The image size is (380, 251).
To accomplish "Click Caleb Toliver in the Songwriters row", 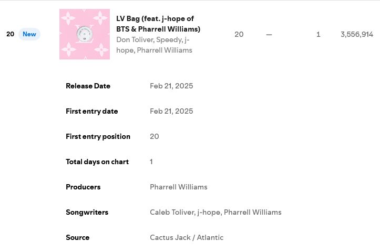I will tap(171, 212).
